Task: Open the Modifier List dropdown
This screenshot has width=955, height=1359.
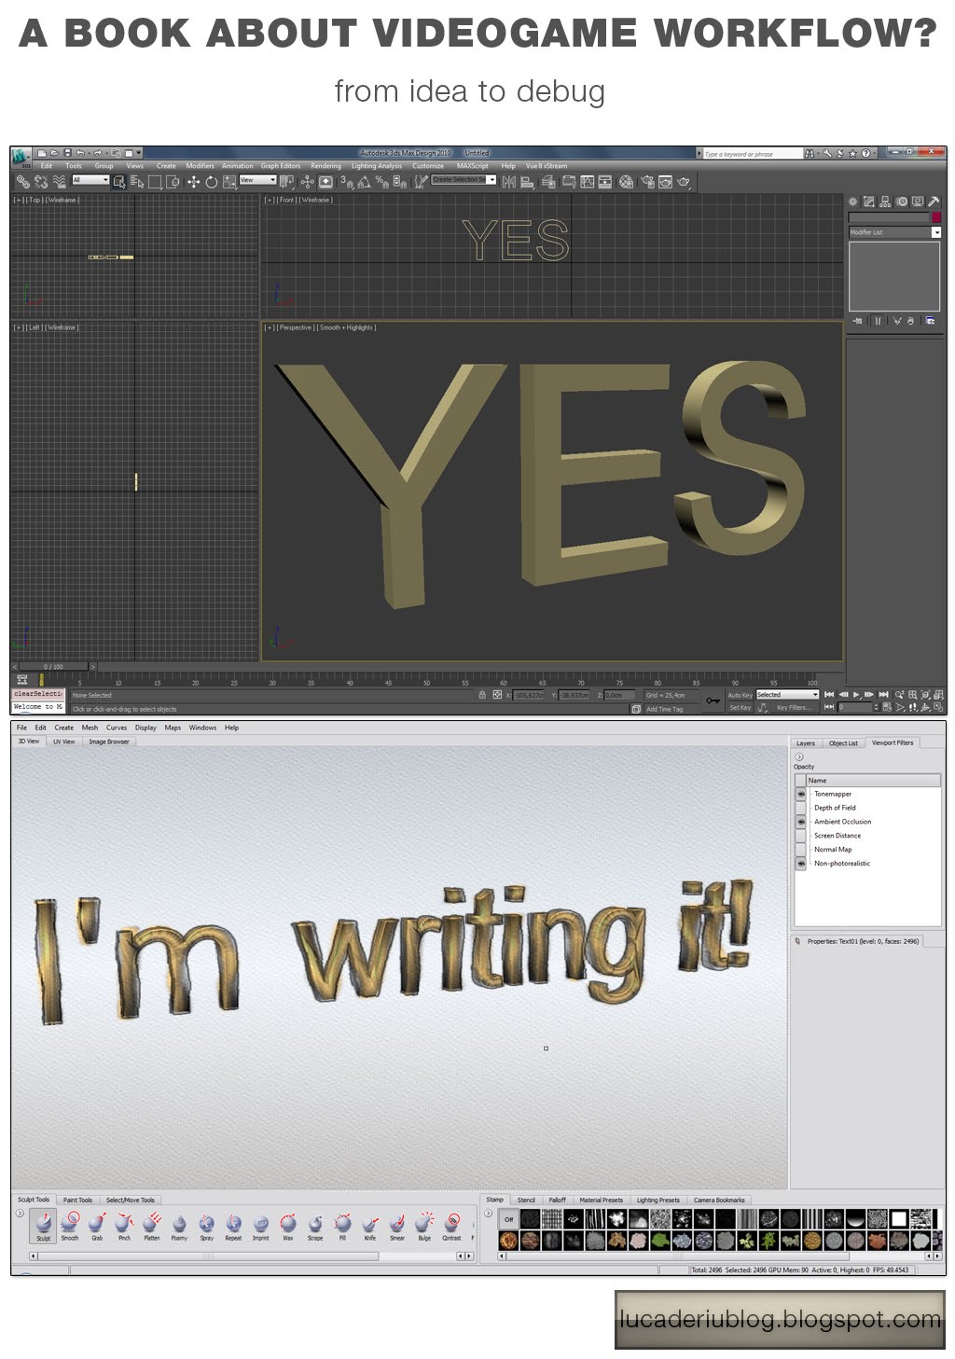Action: pos(894,232)
